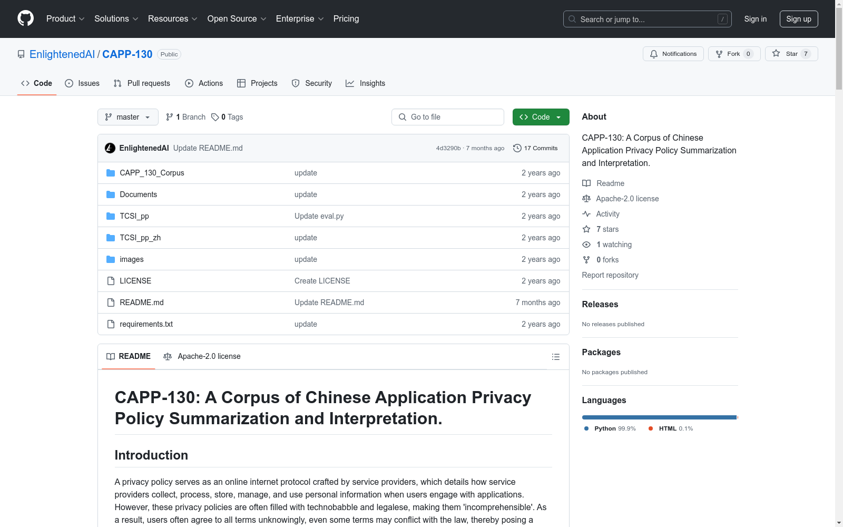Open the images folder

click(x=132, y=259)
